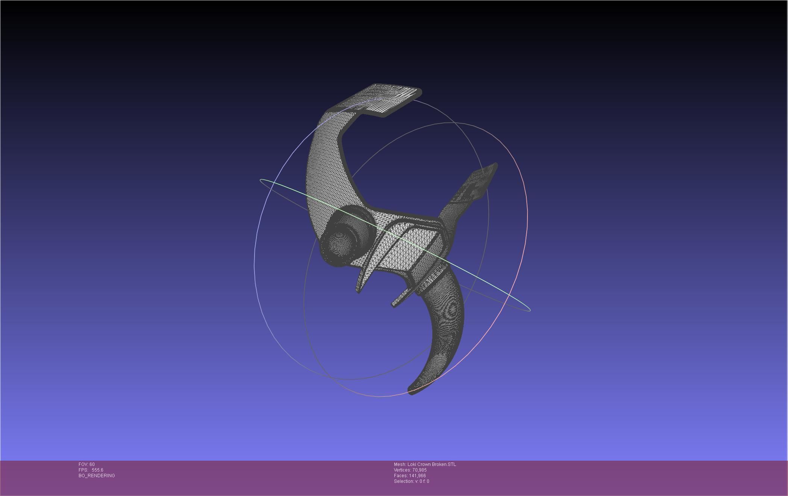Click the Faces: 141,966 text
The image size is (788, 496).
coord(410,476)
